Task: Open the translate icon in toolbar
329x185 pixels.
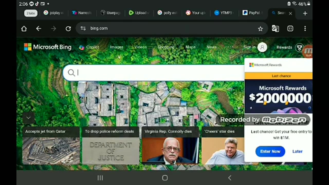Action: click(x=275, y=29)
